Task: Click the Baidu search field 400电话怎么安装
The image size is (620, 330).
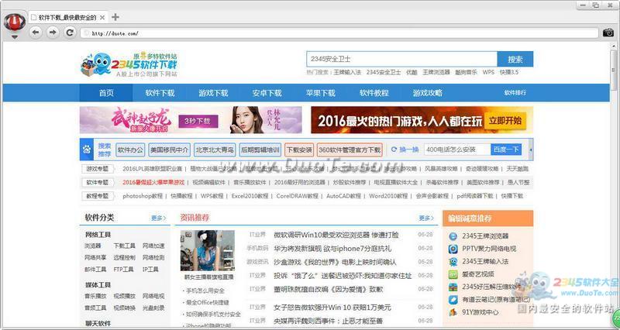Action: click(457, 150)
